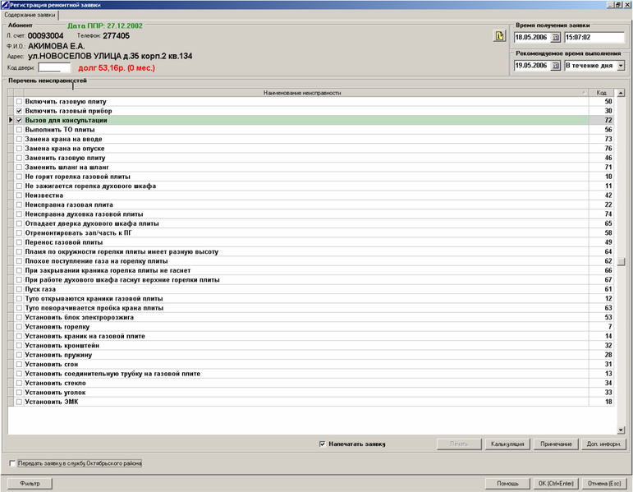The image size is (633, 492).
Task: Click the yellow subscriber info icon
Action: [x=498, y=36]
